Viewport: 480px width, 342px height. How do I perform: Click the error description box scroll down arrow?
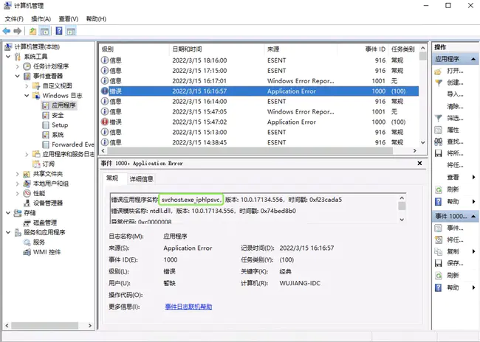(x=402, y=220)
